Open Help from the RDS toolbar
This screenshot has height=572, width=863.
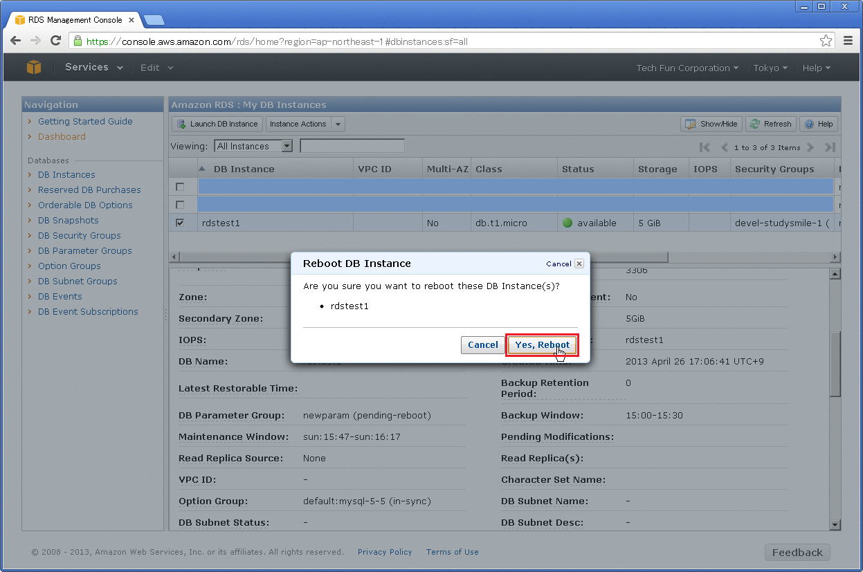click(818, 124)
